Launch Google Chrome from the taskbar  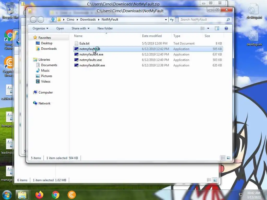pos(56,195)
